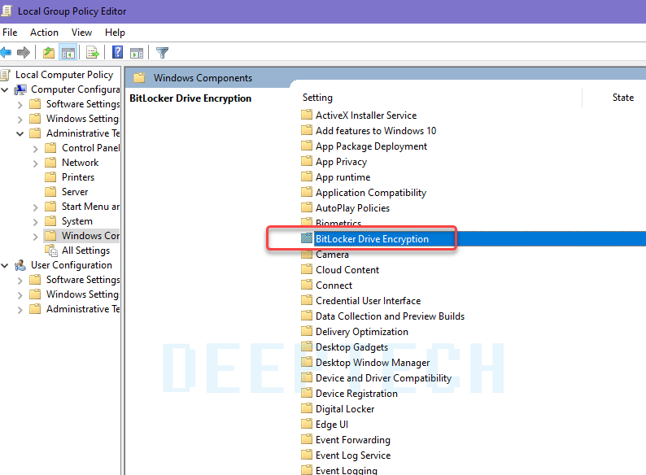
Task: Expand Windows Settings under Computer Configuration
Action: 20,120
